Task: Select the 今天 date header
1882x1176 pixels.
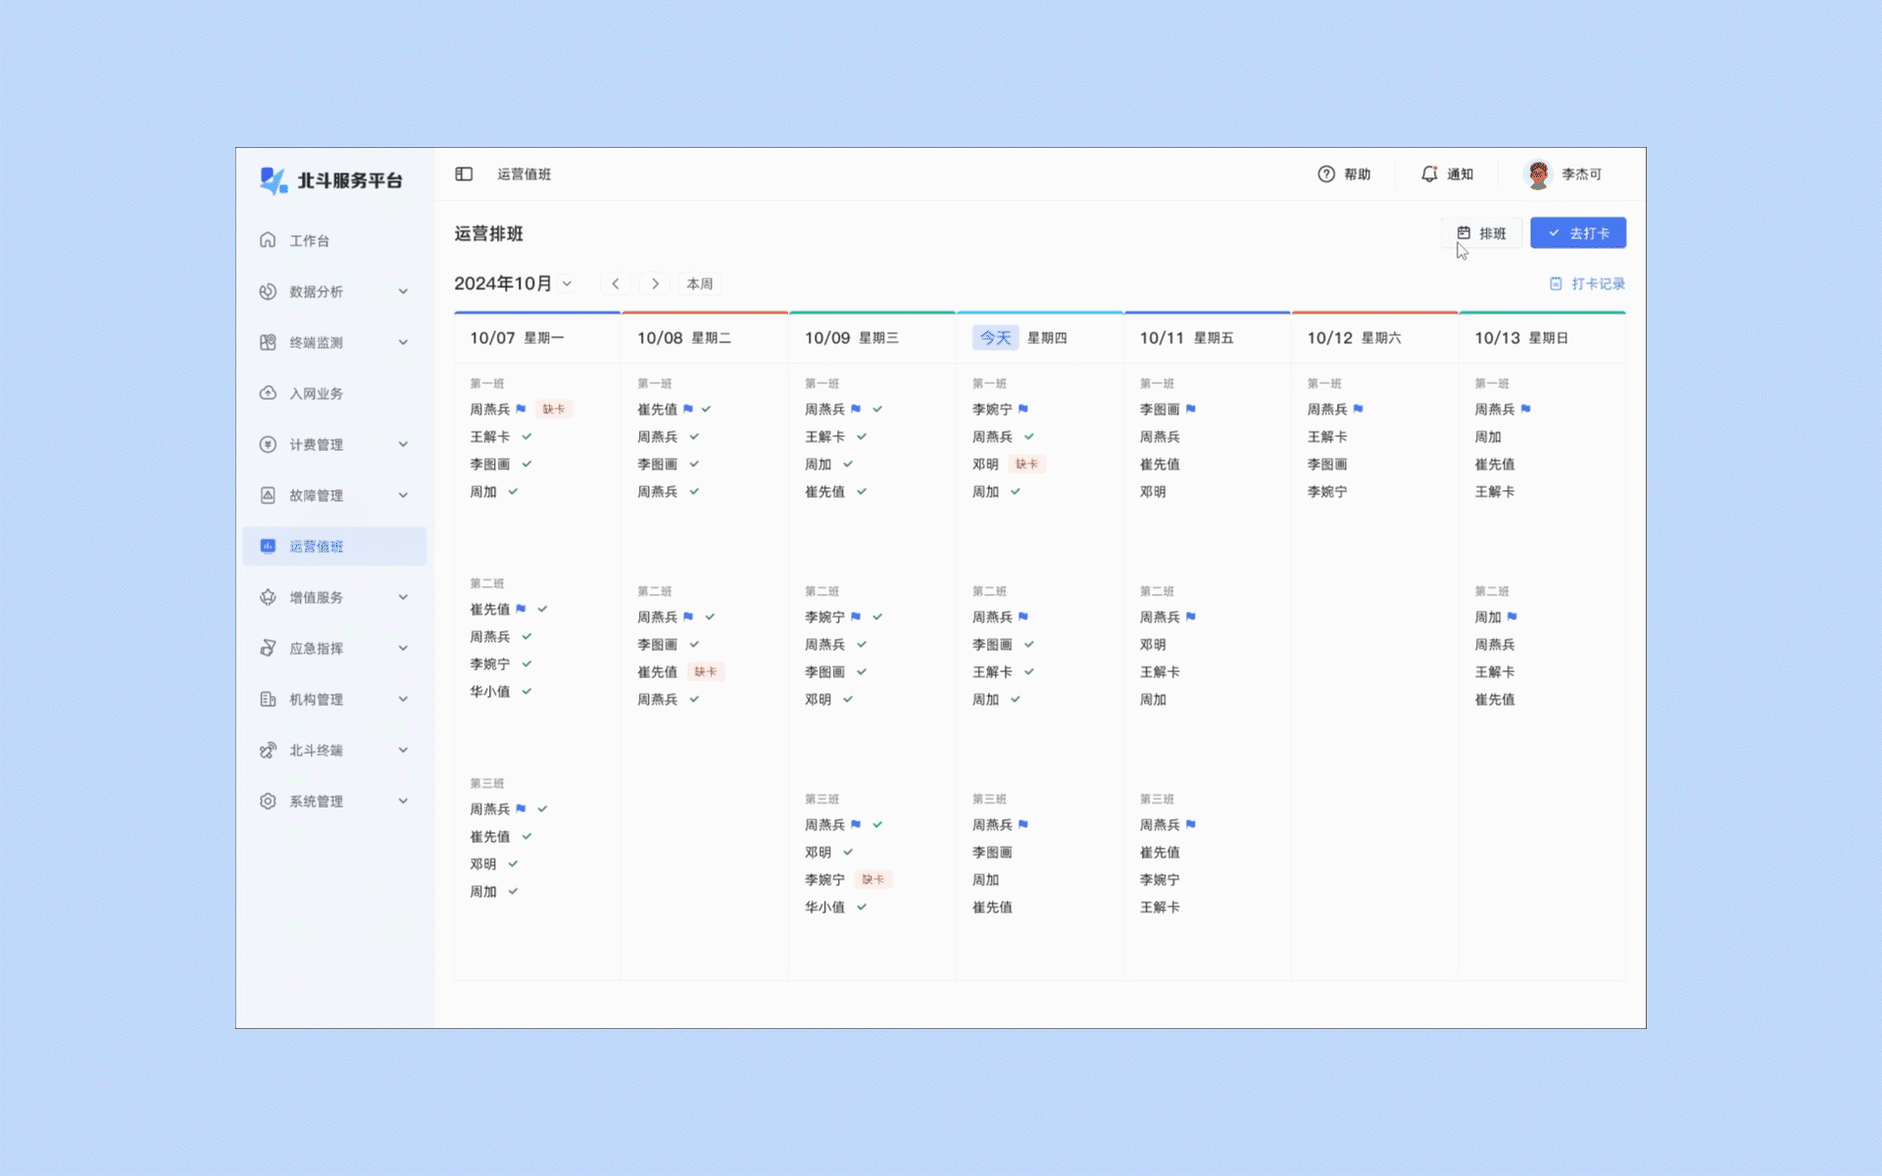Action: click(x=996, y=337)
